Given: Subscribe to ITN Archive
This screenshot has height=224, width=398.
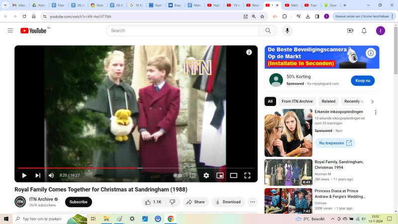Looking at the screenshot, I should [x=79, y=202].
